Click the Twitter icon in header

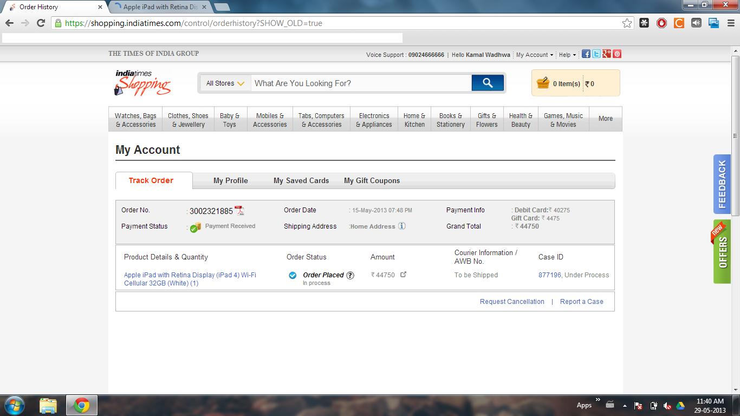tap(596, 54)
